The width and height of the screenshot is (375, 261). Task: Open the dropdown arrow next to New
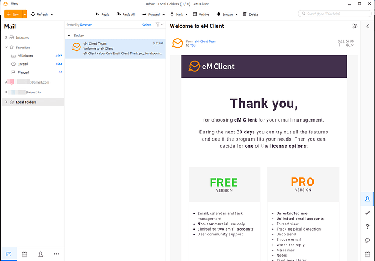click(x=24, y=14)
